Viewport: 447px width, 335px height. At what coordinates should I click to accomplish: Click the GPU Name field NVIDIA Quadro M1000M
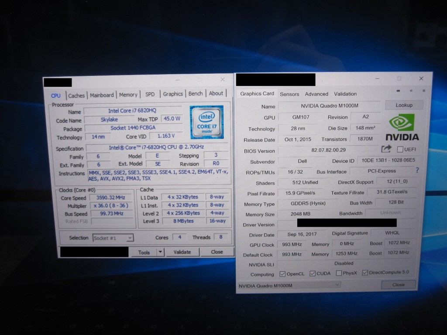coord(329,106)
